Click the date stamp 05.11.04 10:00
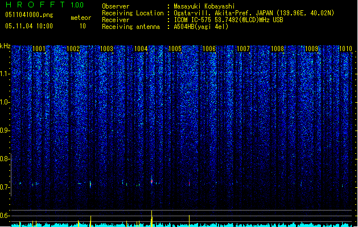Image resolution: width=358 pixels, height=227 pixels. click(29, 26)
